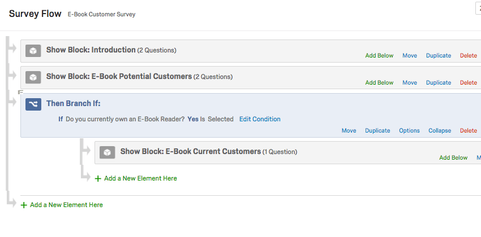Delete the Then Branch If element
The image size is (481, 237).
[x=469, y=130]
